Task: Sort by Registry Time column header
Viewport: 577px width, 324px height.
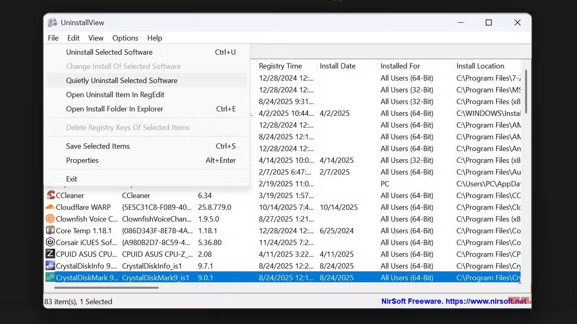Action: 280,66
